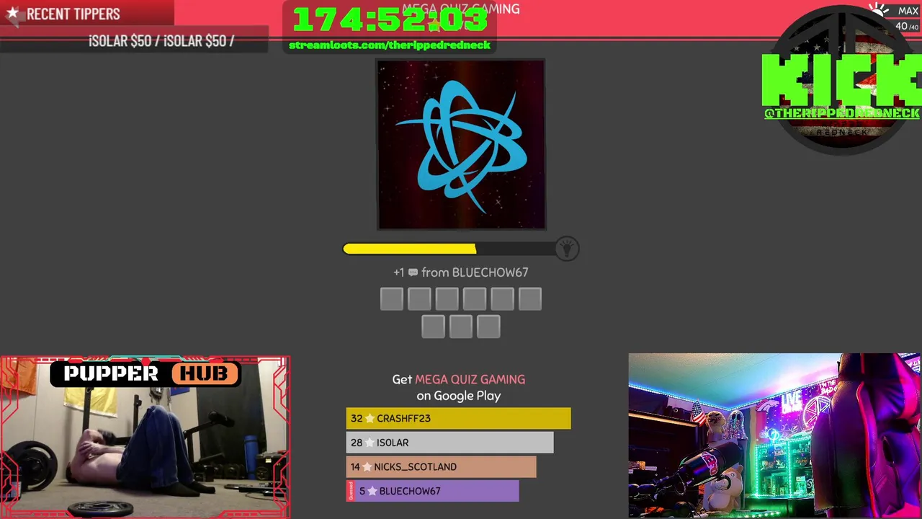Viewport: 922px width, 519px height.
Task: Click the neon studio room webcam feed
Action: 775,435
